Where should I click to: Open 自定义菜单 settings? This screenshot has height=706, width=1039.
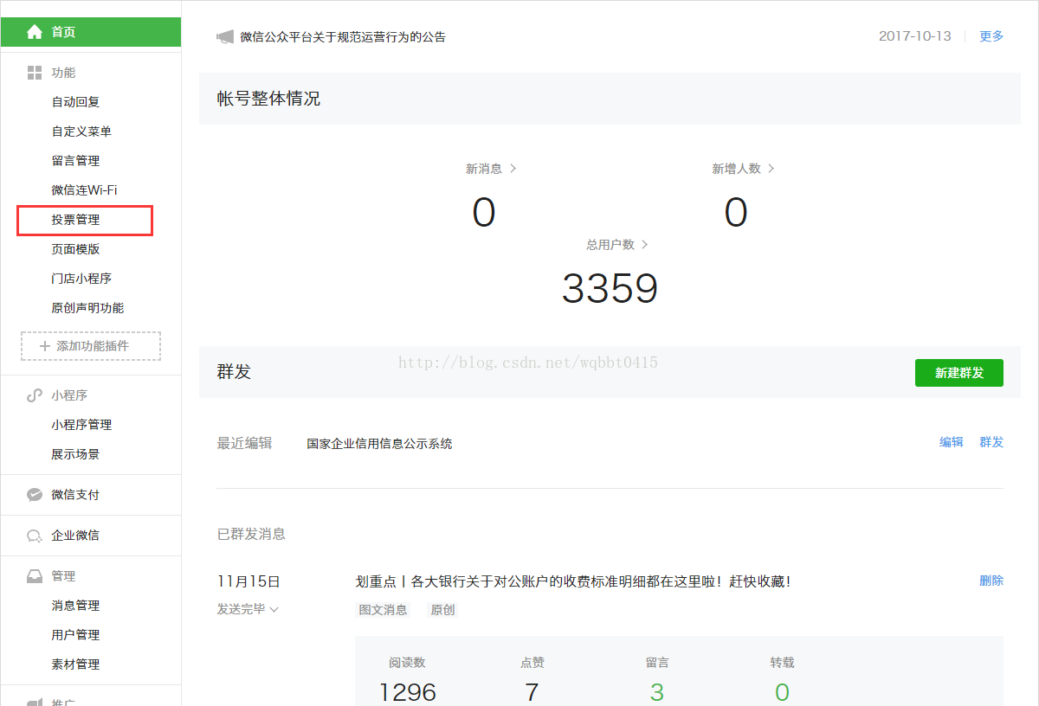click(81, 132)
